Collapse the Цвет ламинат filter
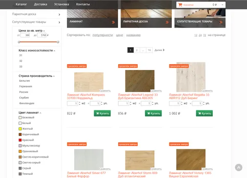This screenshot has height=178, width=247. pyautogui.click(x=41, y=113)
